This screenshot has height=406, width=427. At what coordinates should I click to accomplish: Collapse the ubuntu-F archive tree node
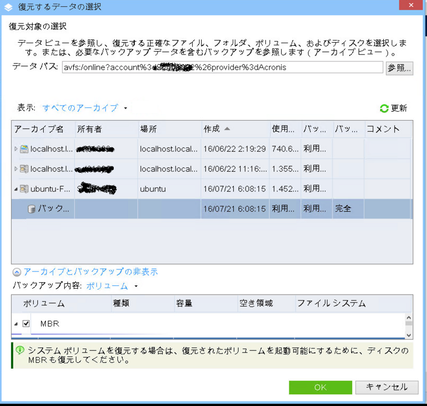[15, 189]
